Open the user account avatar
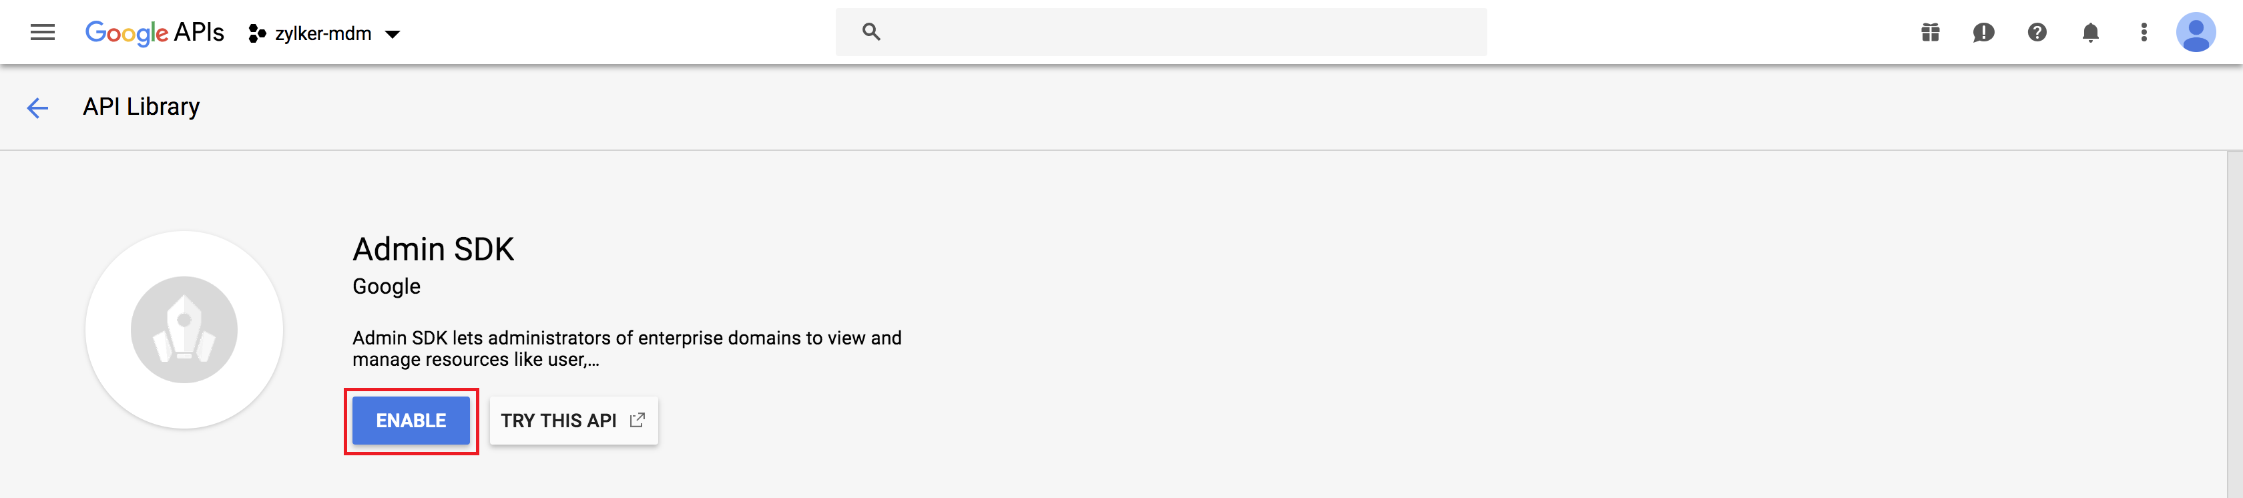Viewport: 2243px width, 498px height. click(2195, 33)
